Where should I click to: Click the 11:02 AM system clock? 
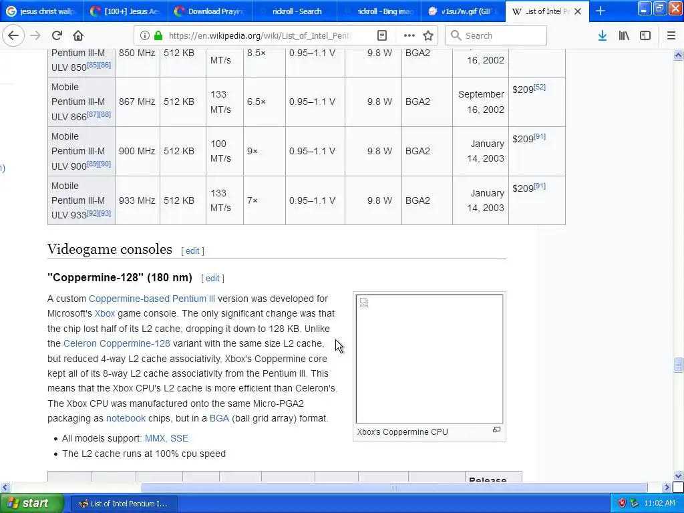point(659,504)
